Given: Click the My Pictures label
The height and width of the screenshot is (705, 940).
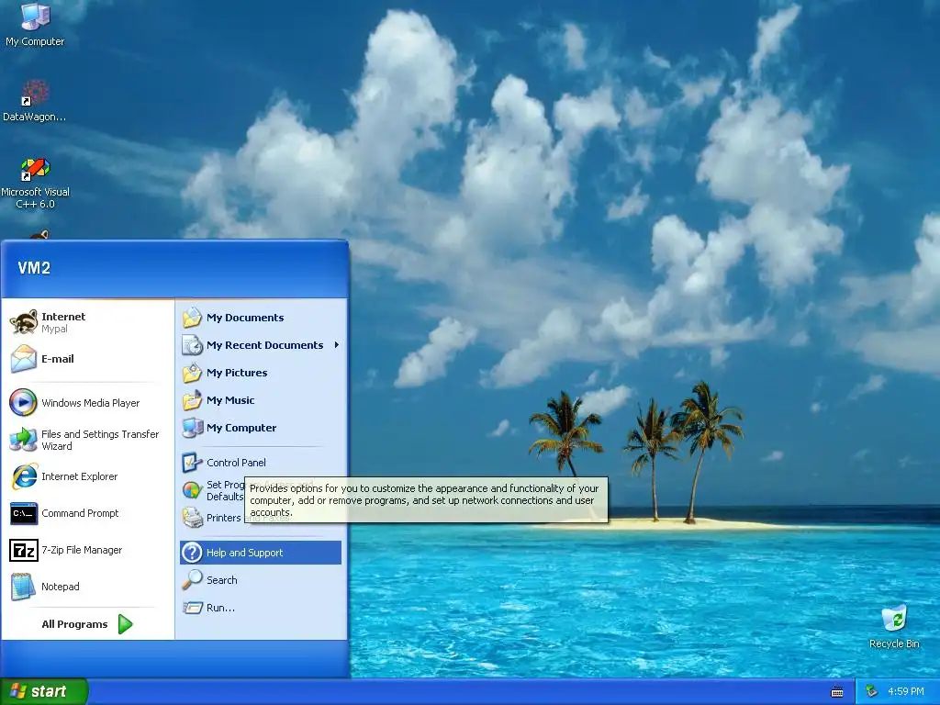Looking at the screenshot, I should 237,373.
